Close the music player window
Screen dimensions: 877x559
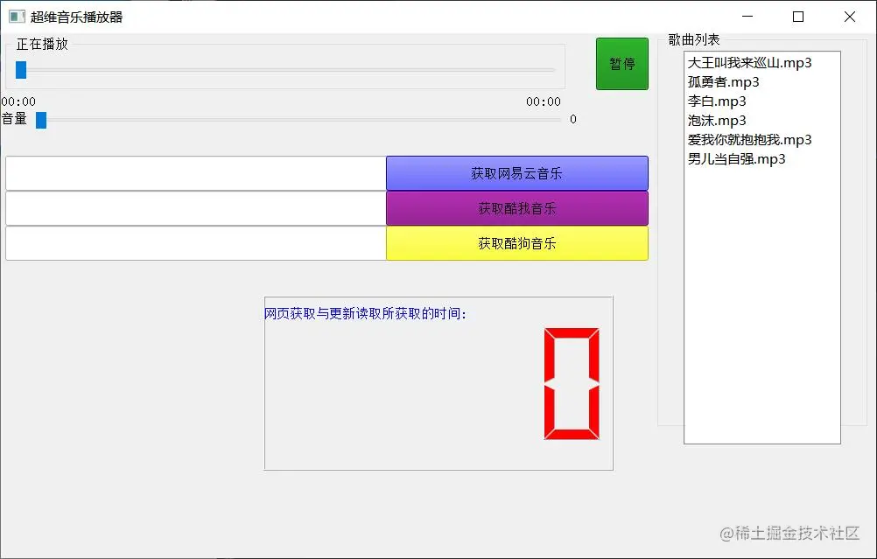tap(850, 17)
